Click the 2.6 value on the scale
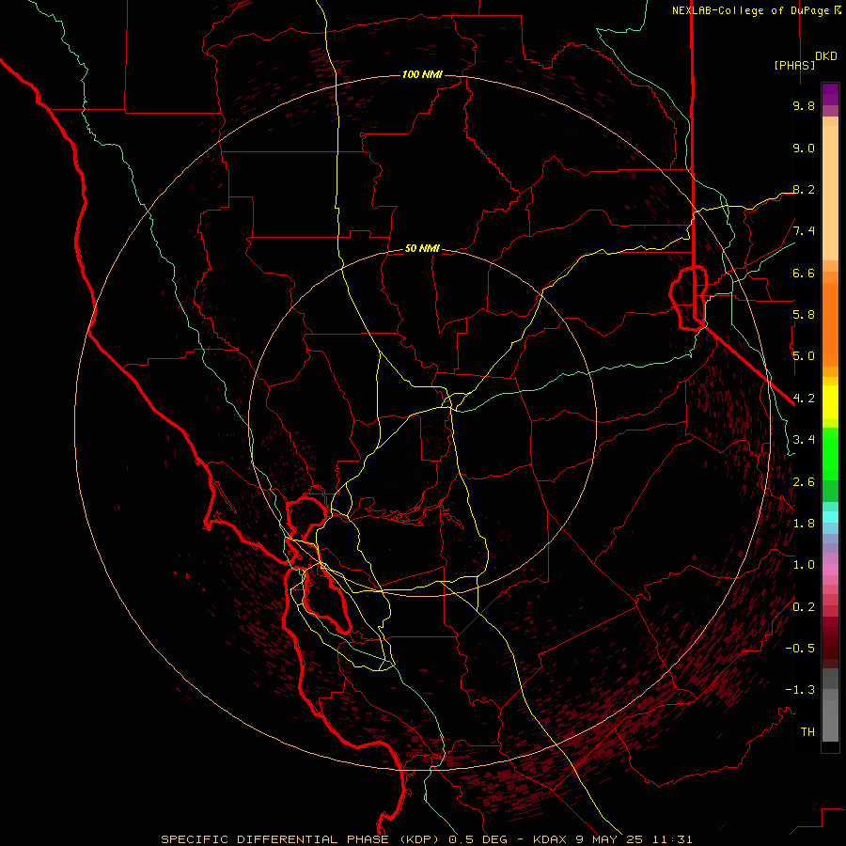 (804, 482)
